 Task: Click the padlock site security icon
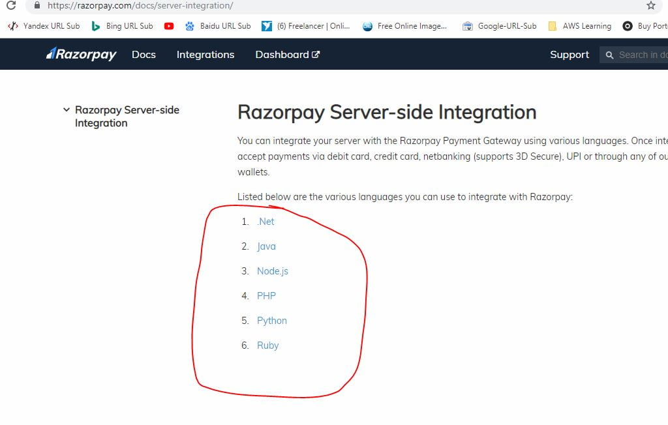tap(37, 5)
